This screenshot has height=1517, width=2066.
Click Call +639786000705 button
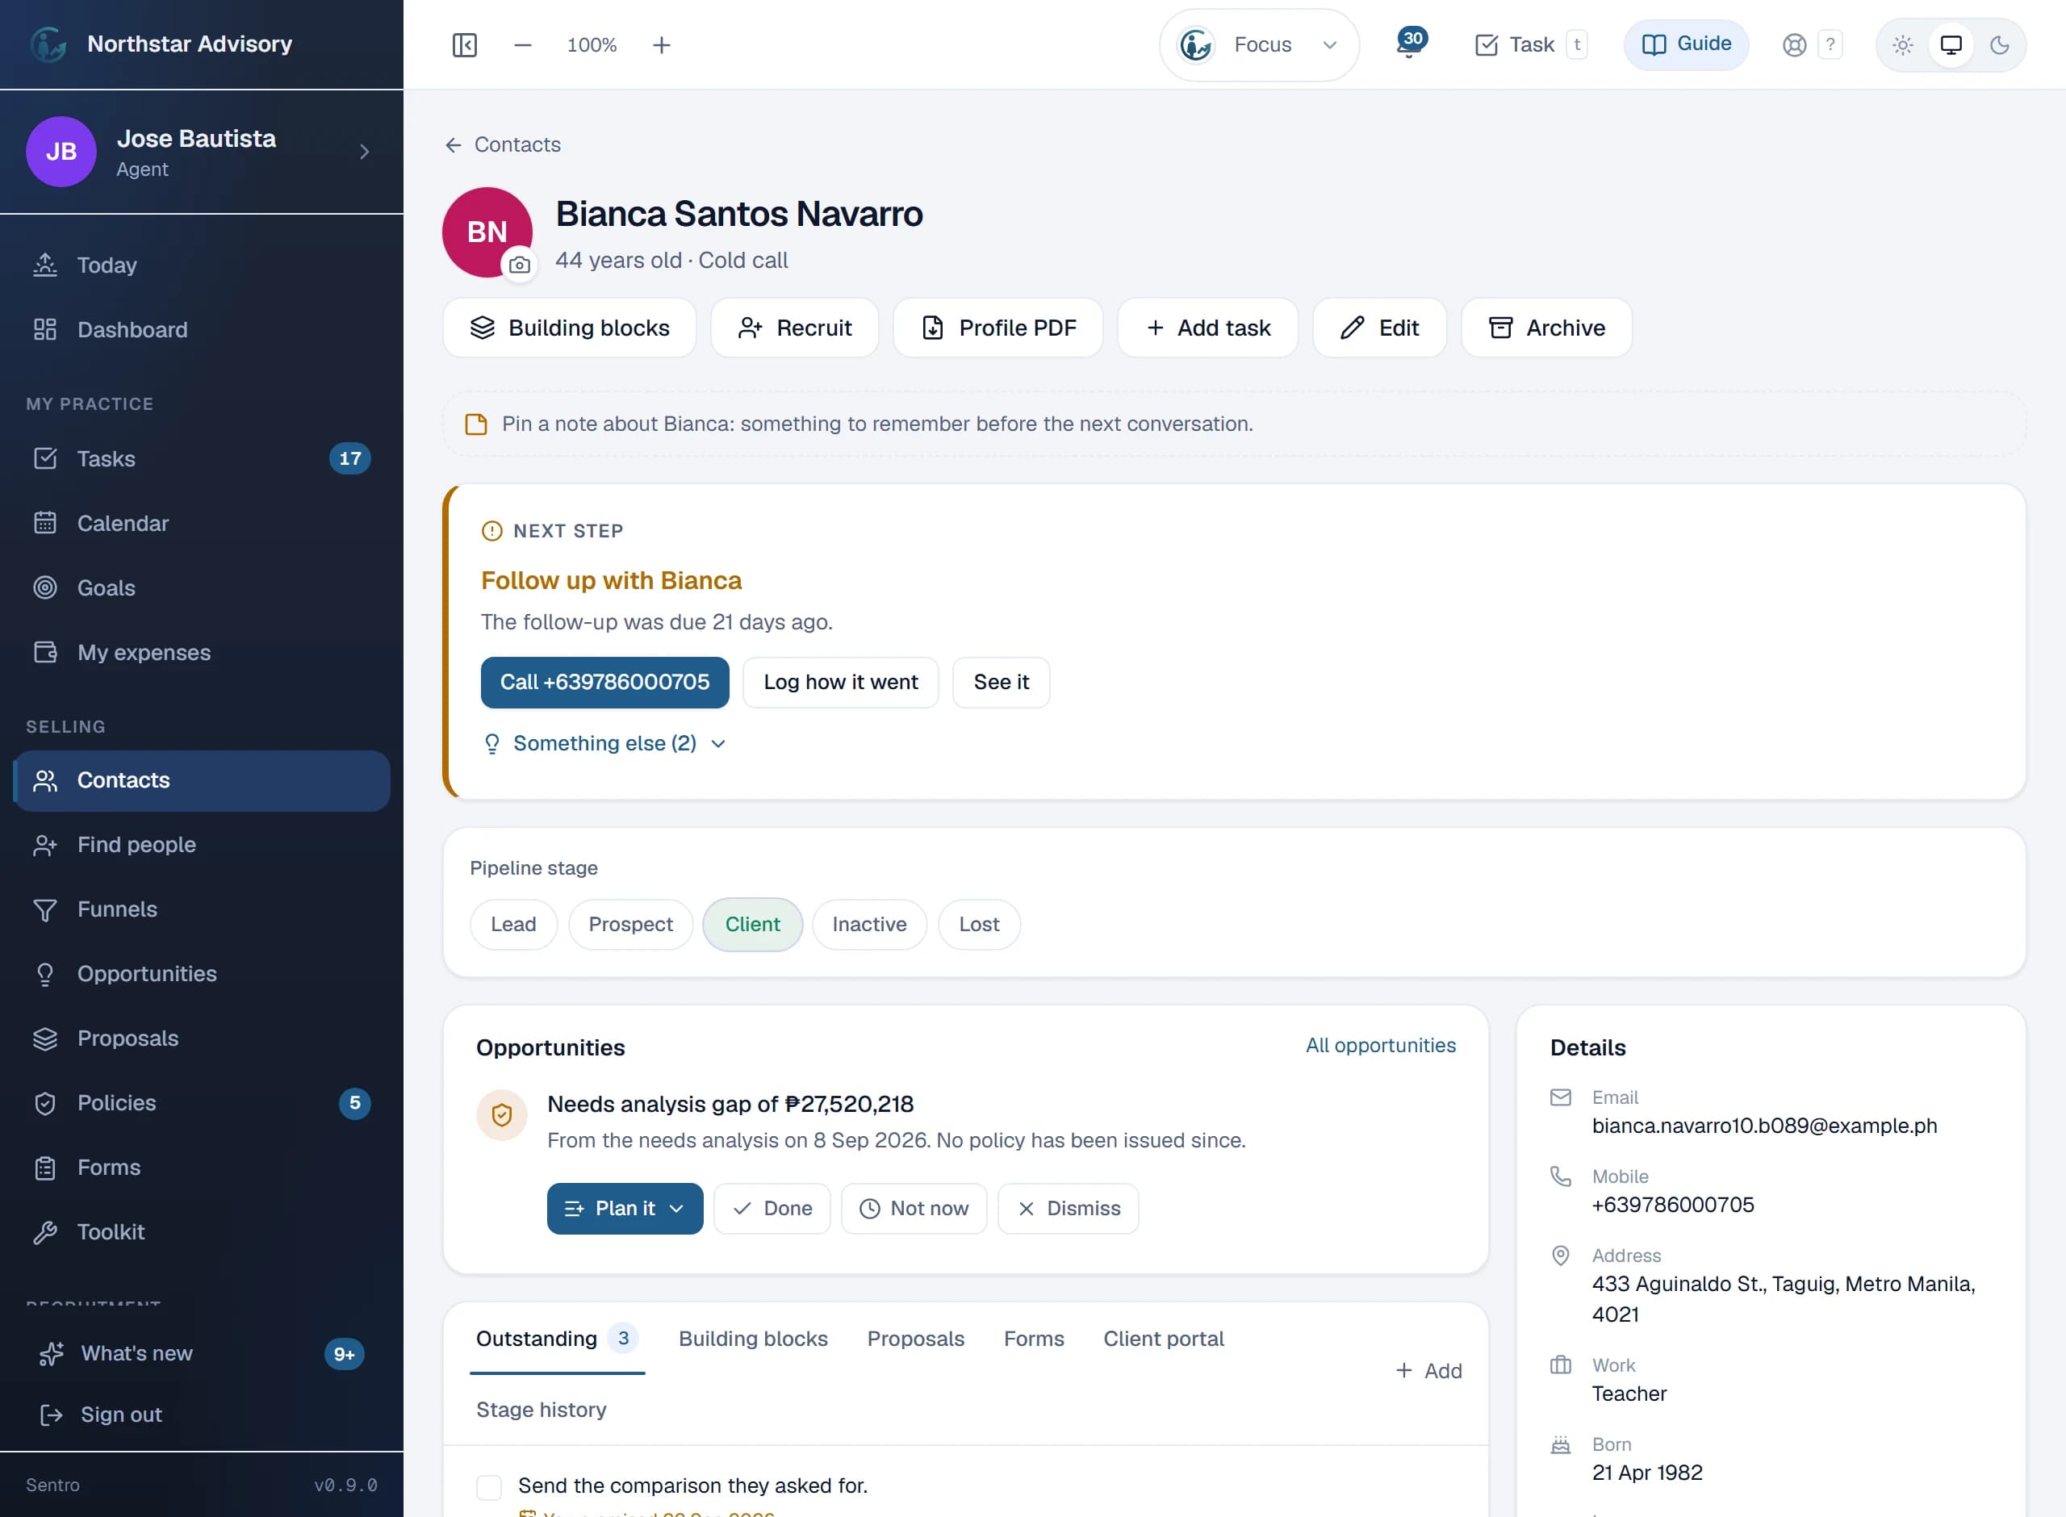coord(605,683)
